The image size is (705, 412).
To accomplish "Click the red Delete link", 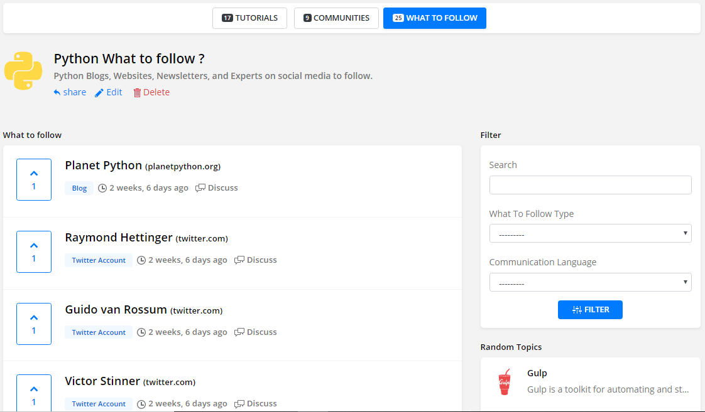I will 151,92.
